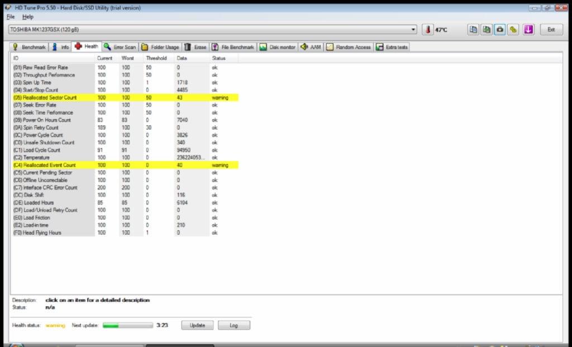
Task: Open the File menu
Action: [11, 17]
